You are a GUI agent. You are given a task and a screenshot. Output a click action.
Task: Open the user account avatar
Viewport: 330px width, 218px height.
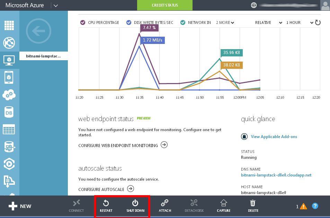tap(325, 5)
